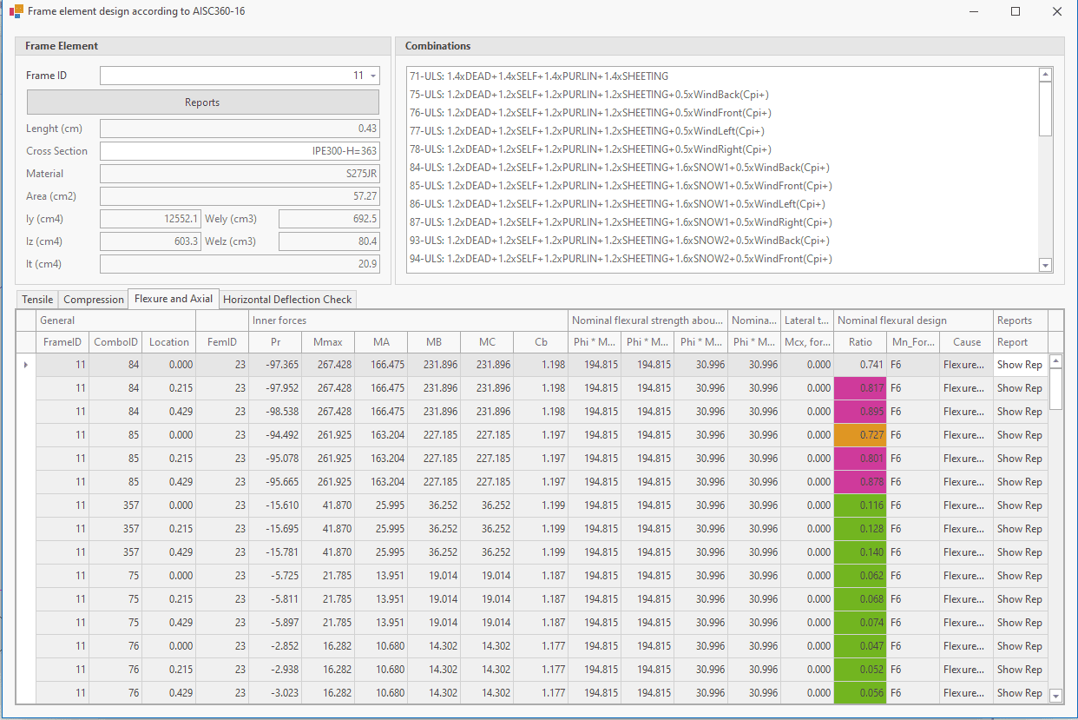
Task: Switch to the Tensile tab
Action: pos(37,300)
